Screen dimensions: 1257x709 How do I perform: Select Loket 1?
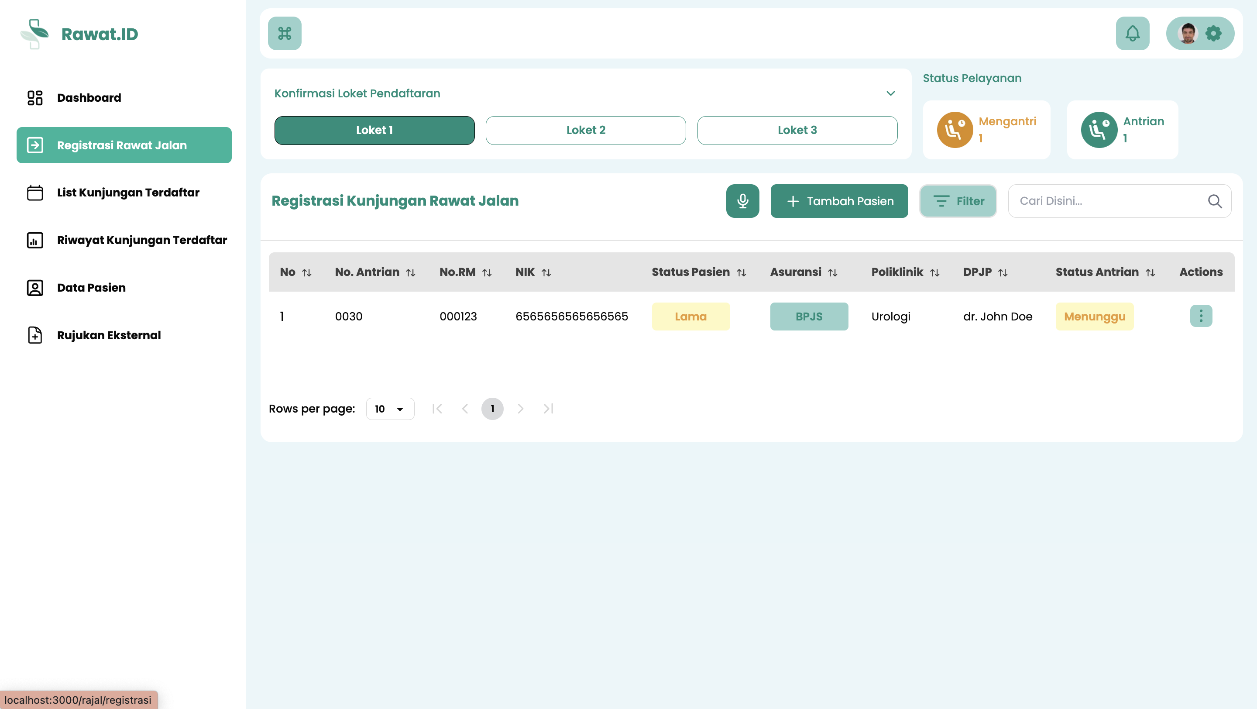tap(374, 130)
